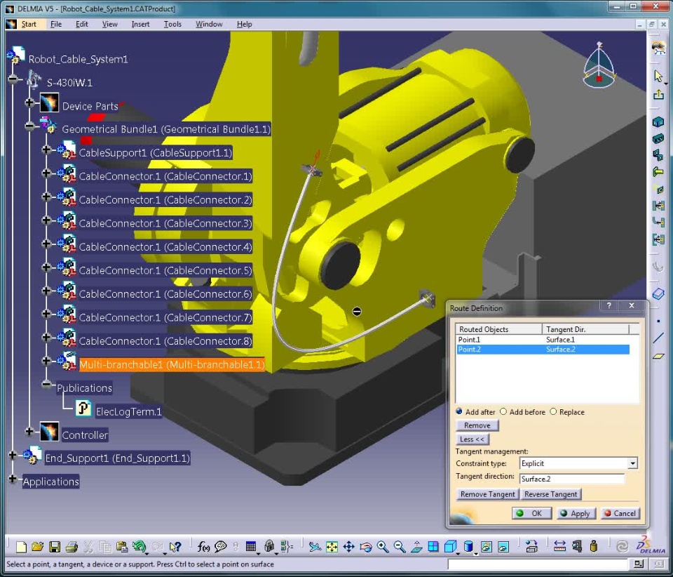Click the green Undo arrow icon

139,547
